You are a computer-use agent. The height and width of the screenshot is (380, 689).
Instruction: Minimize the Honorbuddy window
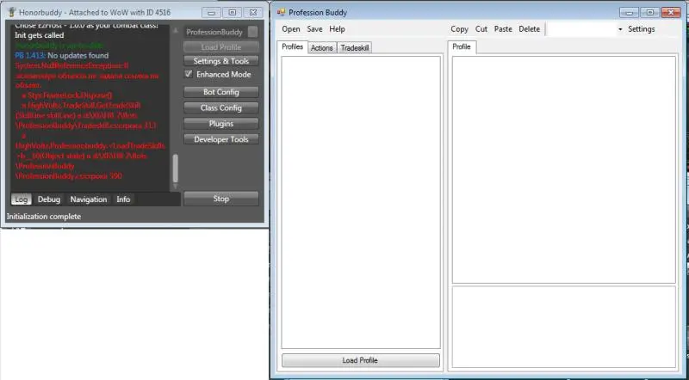point(211,13)
